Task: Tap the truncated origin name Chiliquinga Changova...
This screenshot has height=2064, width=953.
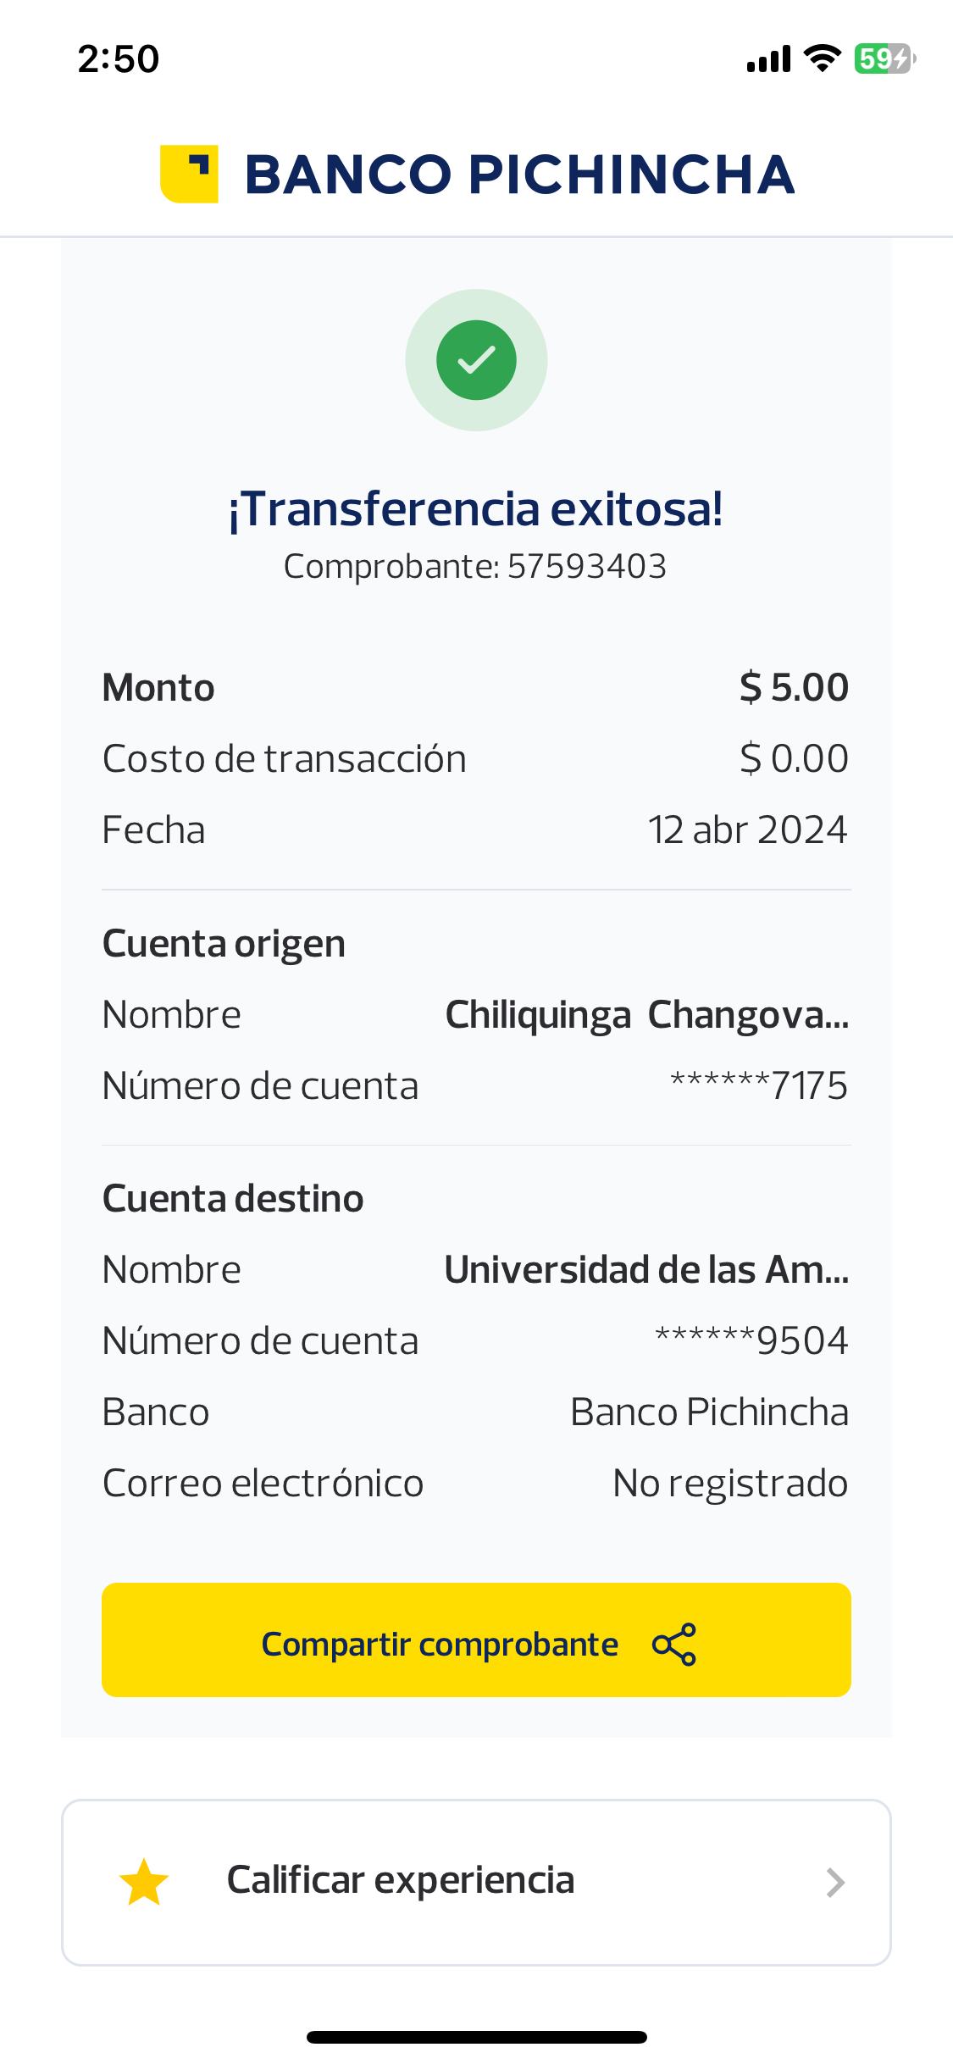Action: [x=646, y=1014]
